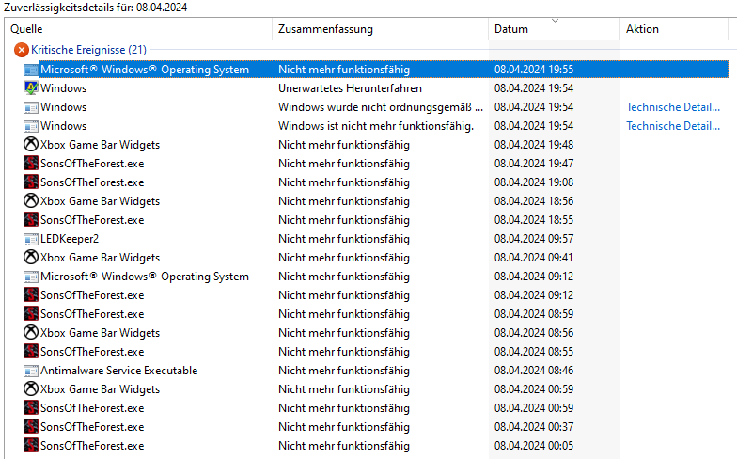This screenshot has height=459, width=737.
Task: Select SonsOfTheForest.exe entry at 00:37
Action: [92, 427]
